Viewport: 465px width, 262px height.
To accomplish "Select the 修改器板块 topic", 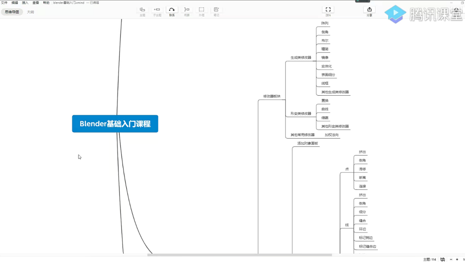I will 272,96.
